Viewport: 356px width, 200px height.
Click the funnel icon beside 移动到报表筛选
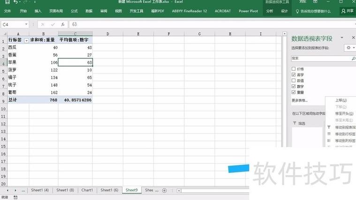coord(329,127)
